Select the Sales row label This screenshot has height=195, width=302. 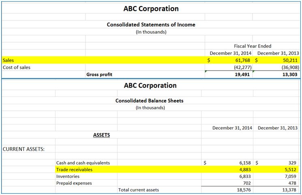[x=8, y=60]
